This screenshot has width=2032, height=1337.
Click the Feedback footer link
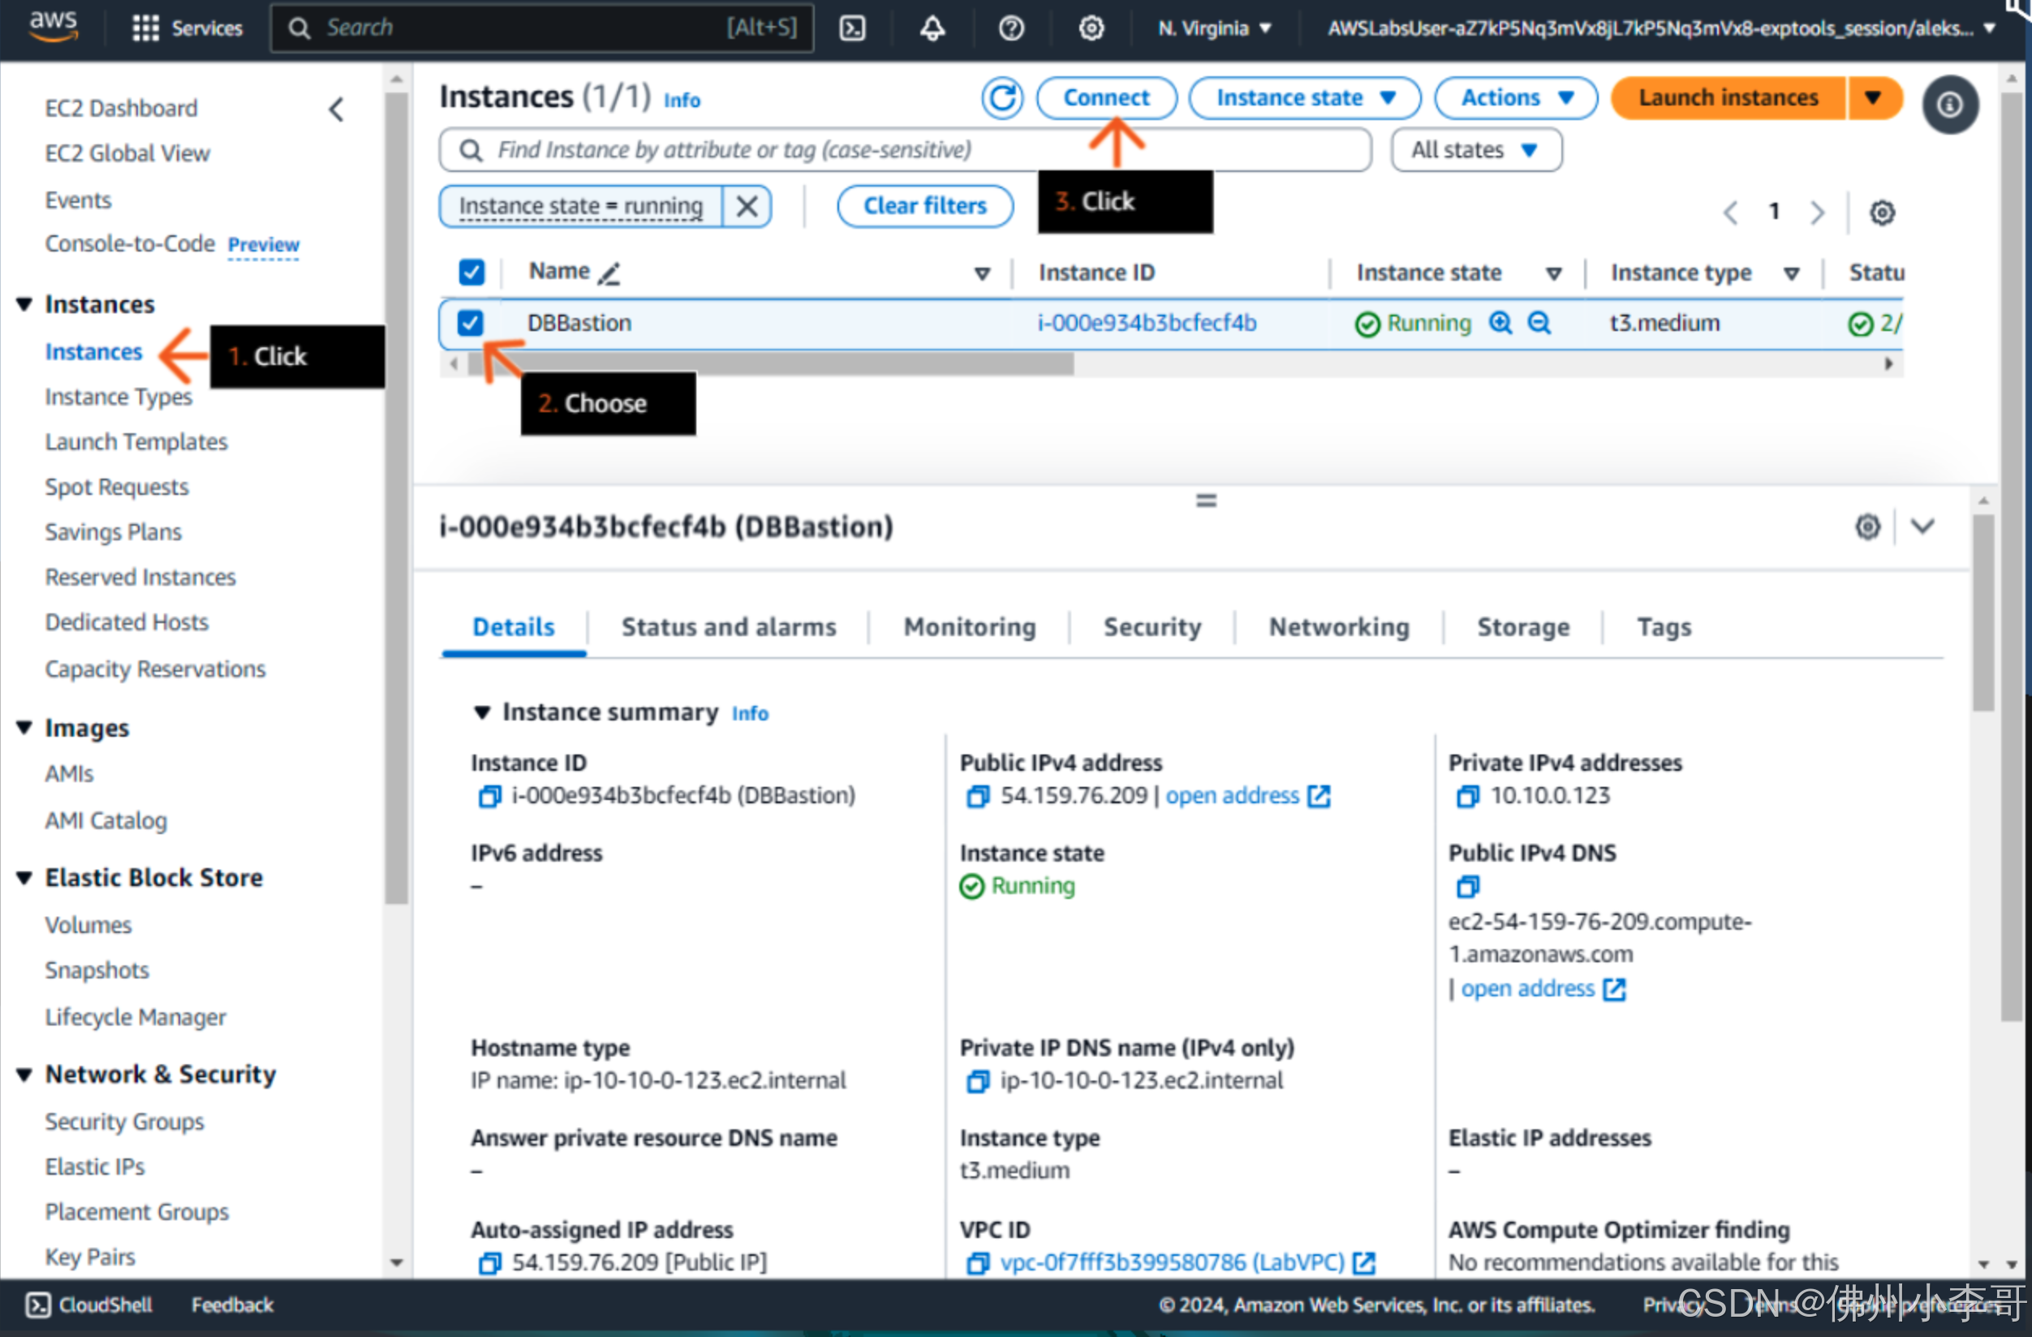tap(232, 1305)
